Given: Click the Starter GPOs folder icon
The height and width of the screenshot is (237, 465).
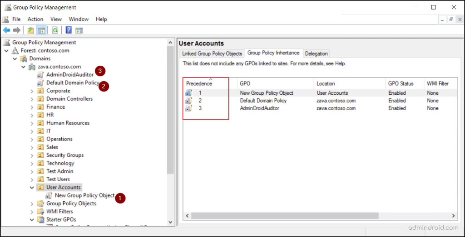Looking at the screenshot, I should (40, 219).
